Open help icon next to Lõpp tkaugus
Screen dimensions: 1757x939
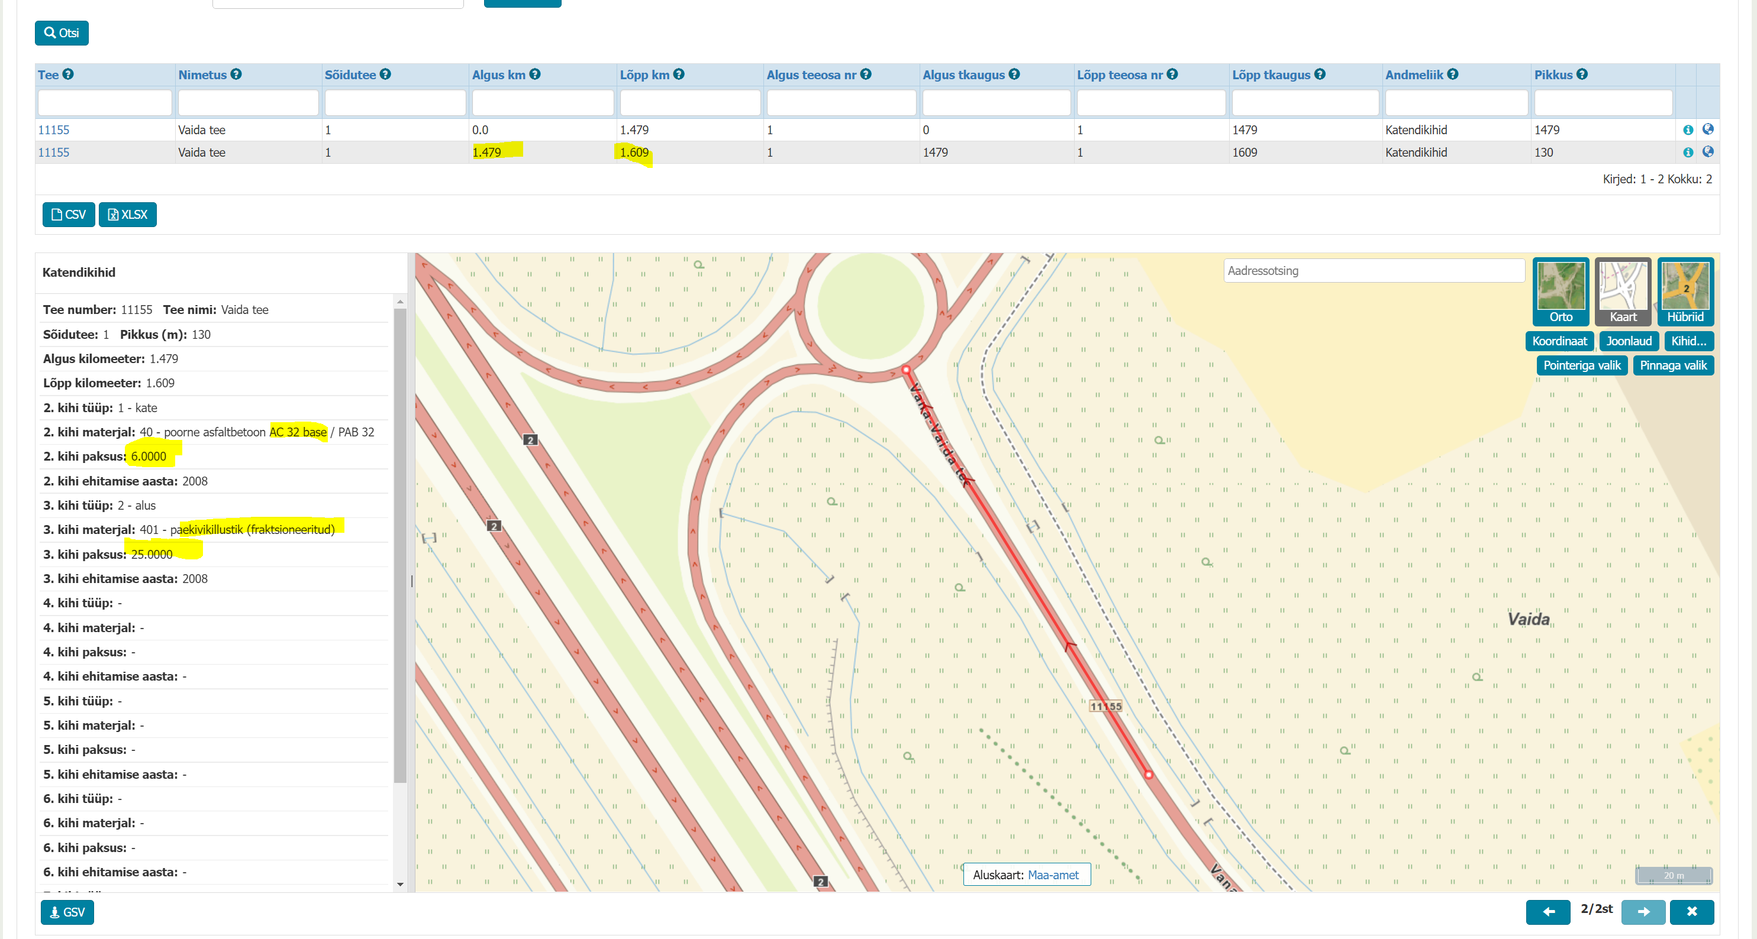coord(1320,75)
